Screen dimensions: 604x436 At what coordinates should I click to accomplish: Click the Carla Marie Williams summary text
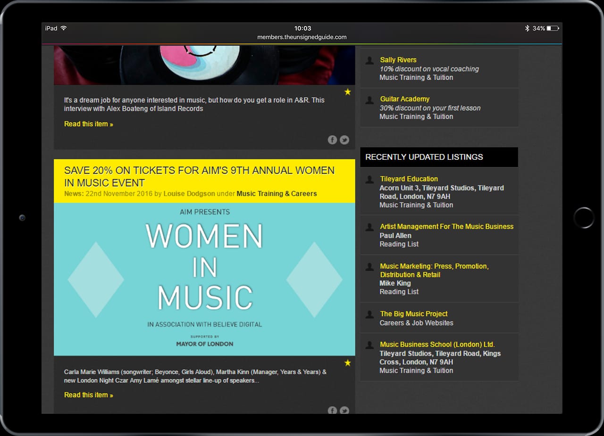[195, 376]
